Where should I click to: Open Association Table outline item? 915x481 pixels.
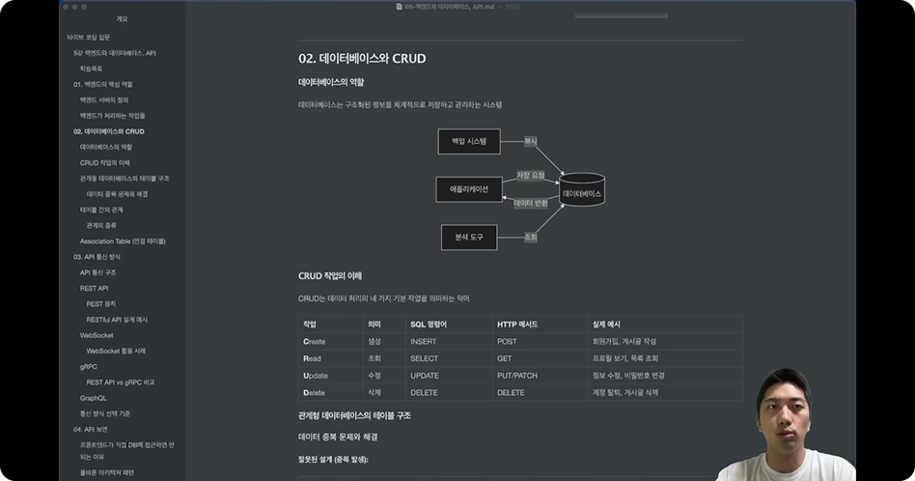123,240
